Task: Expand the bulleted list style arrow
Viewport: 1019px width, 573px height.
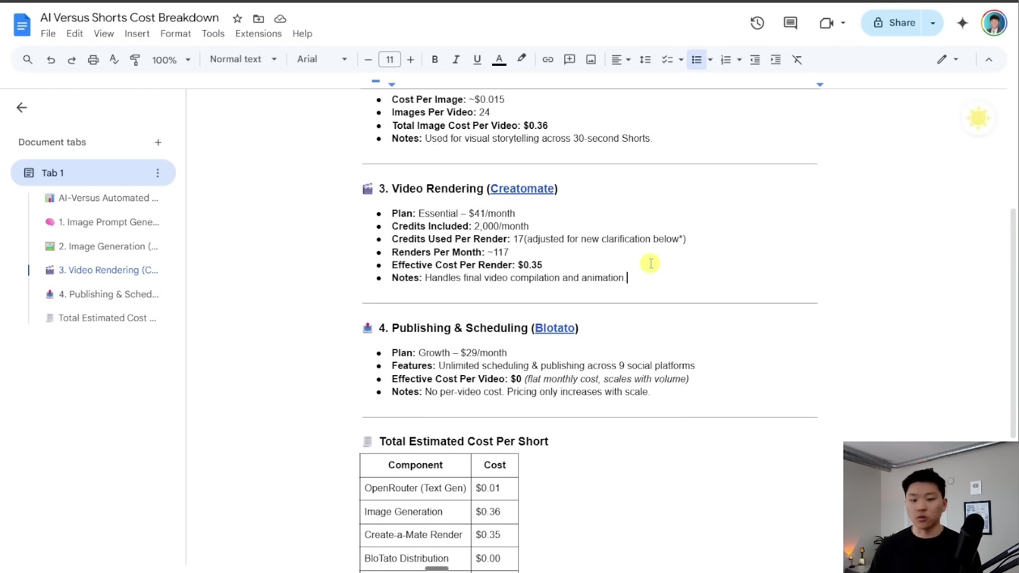Action: (x=710, y=59)
